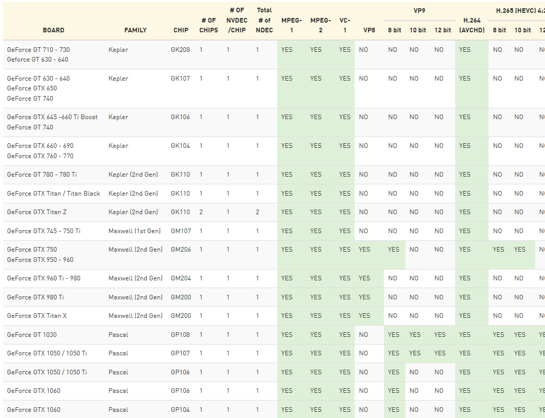The image size is (545, 418).
Task: Click VP8 NO in GM107 row
Action: (363, 231)
